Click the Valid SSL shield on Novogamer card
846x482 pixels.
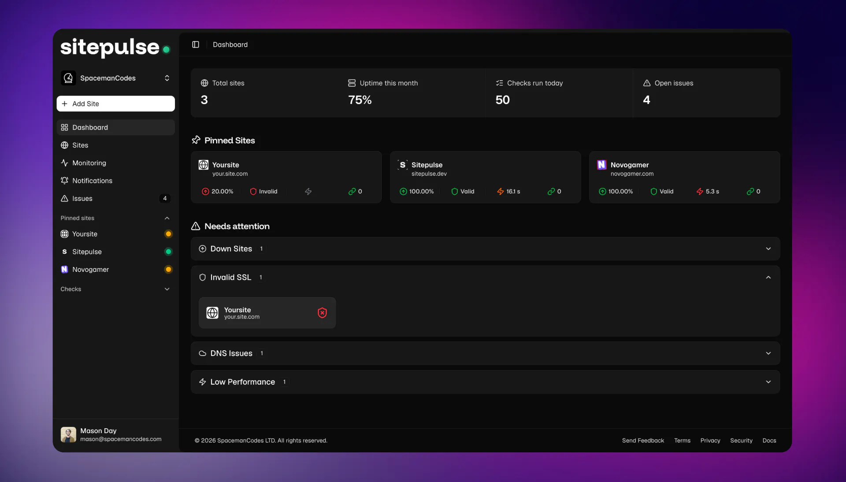tap(654, 191)
